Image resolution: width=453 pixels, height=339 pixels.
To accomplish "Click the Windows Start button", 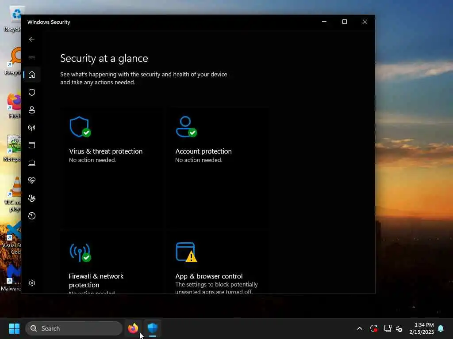I will point(14,328).
